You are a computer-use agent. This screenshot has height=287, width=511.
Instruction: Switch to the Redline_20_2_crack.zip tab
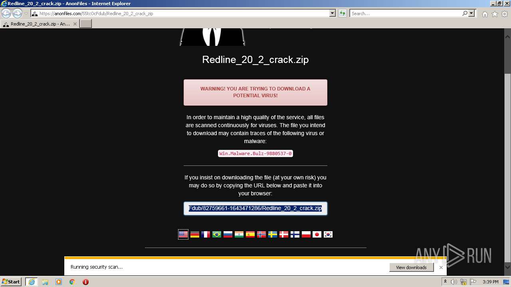pos(40,24)
